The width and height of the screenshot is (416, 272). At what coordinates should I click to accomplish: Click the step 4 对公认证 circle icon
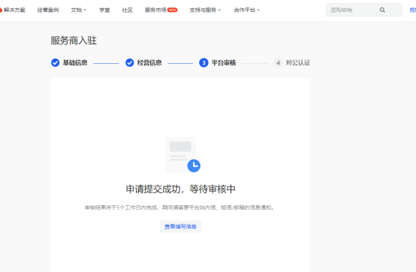278,63
